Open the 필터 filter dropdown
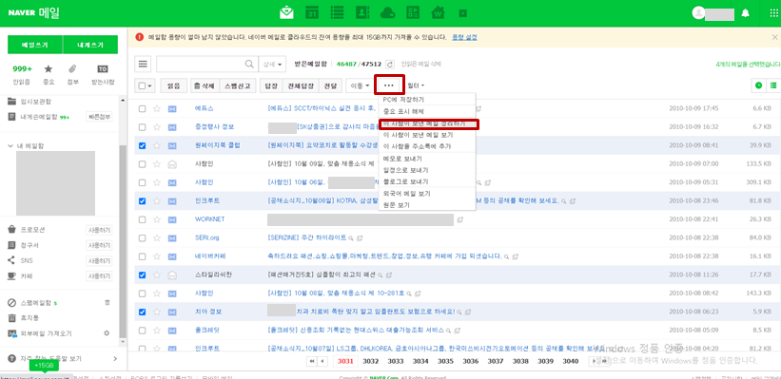 [416, 85]
